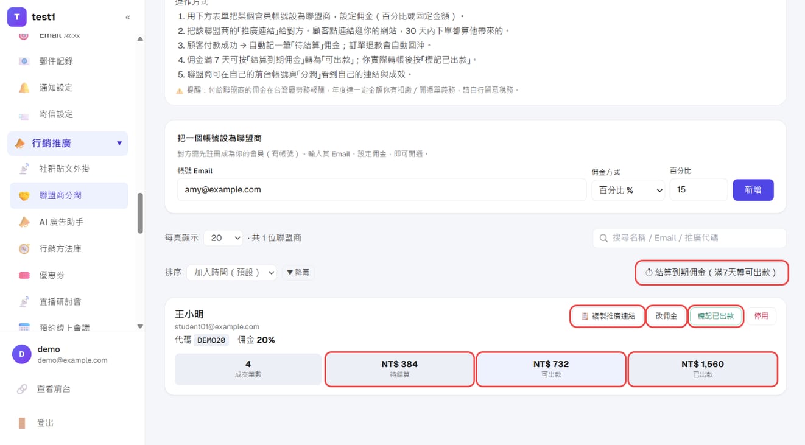Click the megaphone icon beside AI 廣告助手
805x445 pixels.
tap(24, 222)
